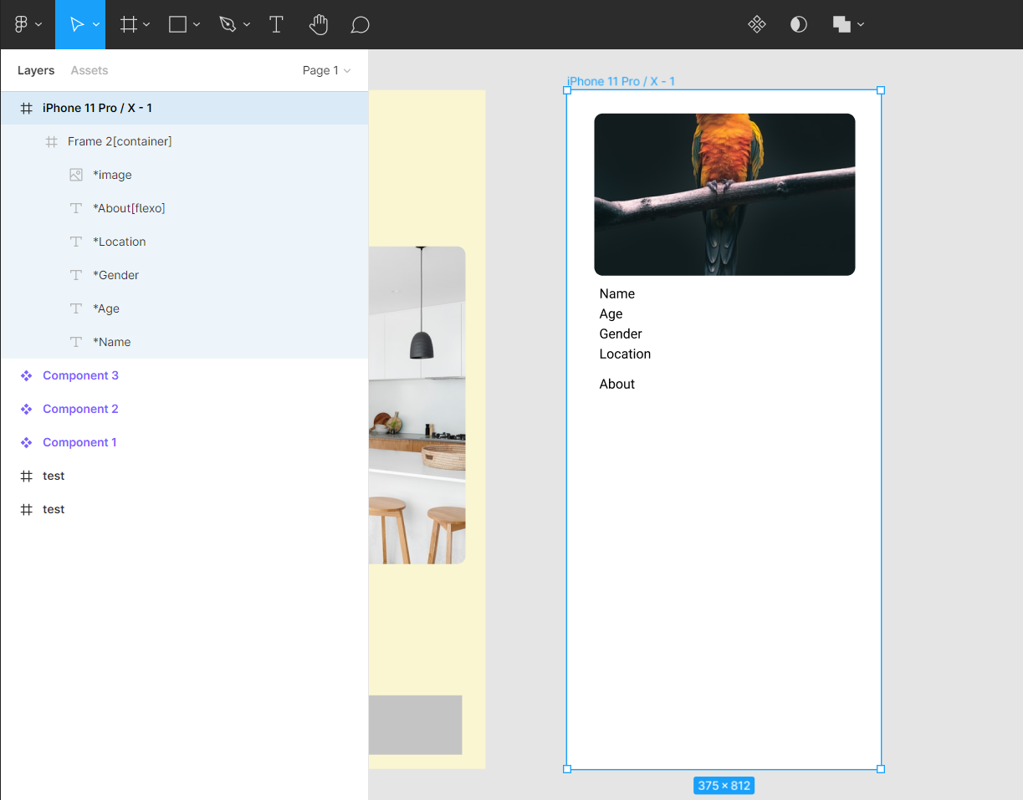Click the component icon of Component 1
Image resolution: width=1023 pixels, height=800 pixels.
(26, 442)
